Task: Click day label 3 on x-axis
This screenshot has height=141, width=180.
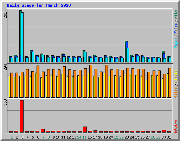Action: tap(22, 137)
